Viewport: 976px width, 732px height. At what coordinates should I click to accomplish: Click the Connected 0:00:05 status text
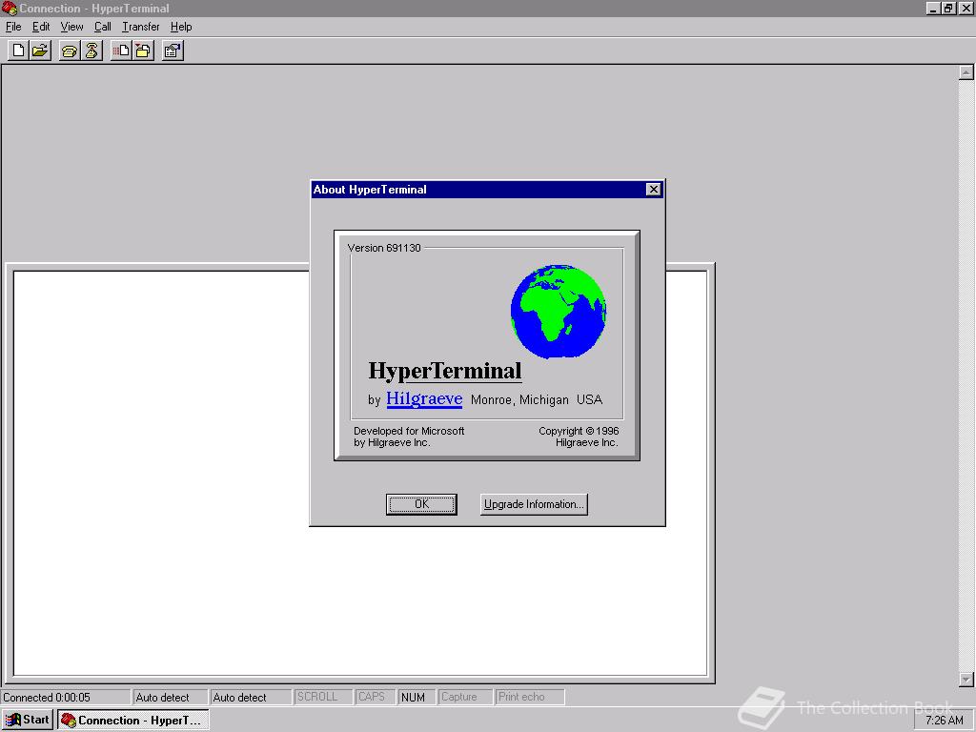47,697
